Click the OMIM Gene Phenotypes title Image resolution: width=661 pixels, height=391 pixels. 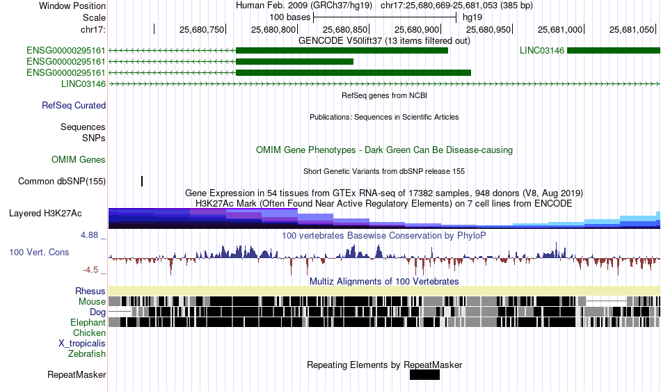click(384, 150)
